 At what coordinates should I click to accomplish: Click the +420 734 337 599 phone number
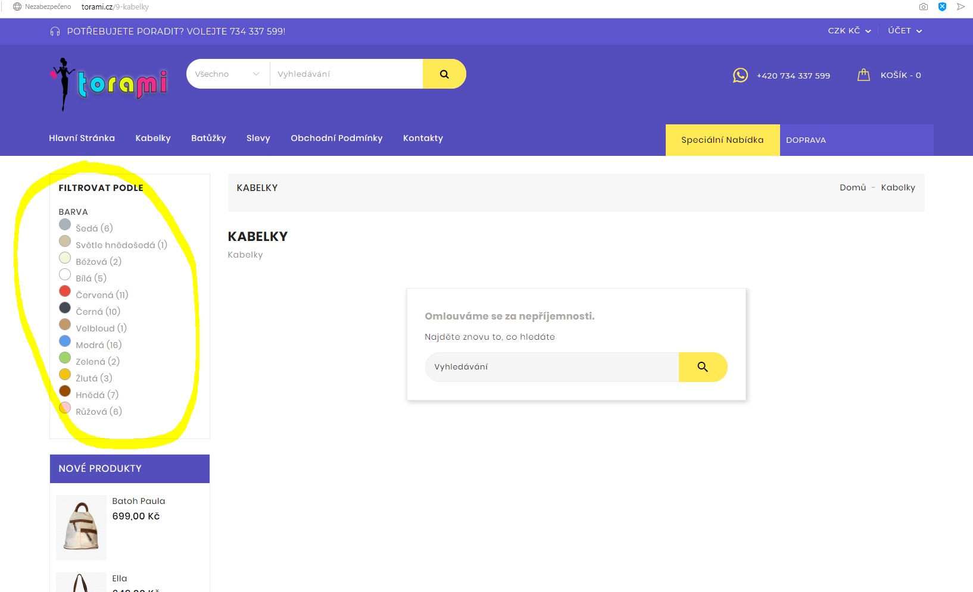click(x=793, y=76)
